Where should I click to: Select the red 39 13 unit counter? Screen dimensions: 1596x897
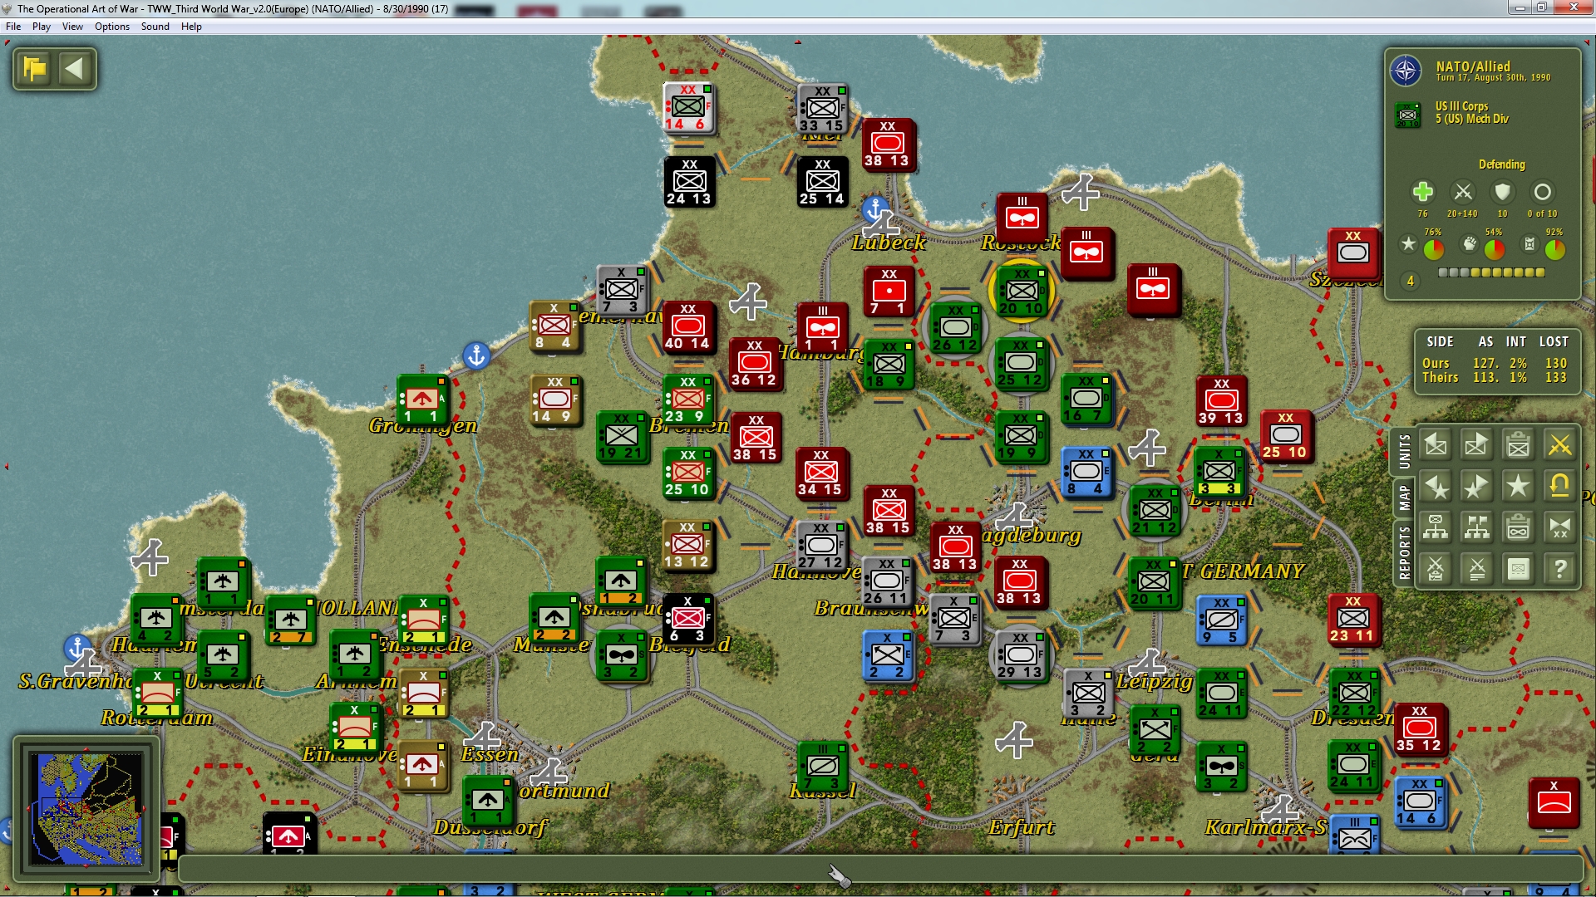click(x=1220, y=401)
